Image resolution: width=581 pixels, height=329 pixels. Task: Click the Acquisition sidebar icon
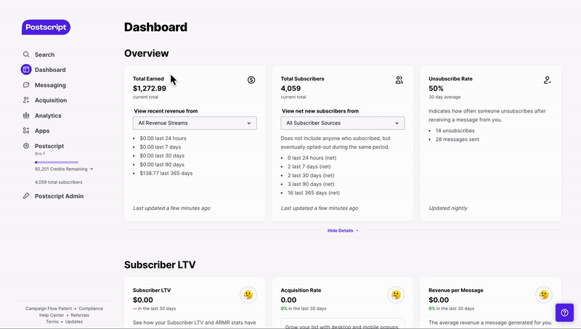click(26, 100)
